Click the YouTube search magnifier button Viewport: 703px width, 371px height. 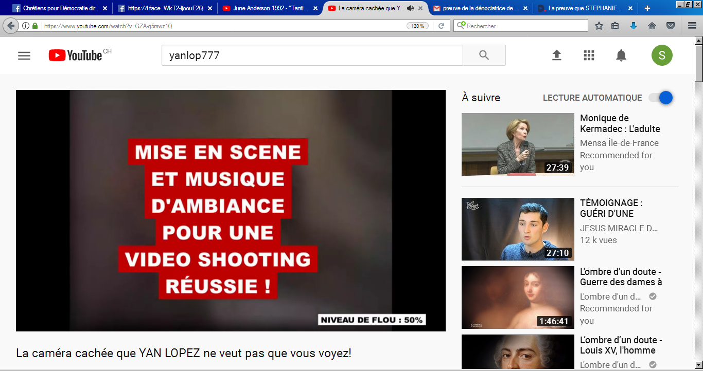pos(484,55)
